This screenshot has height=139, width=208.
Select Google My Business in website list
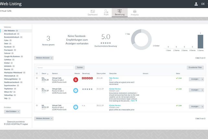tap(12, 57)
